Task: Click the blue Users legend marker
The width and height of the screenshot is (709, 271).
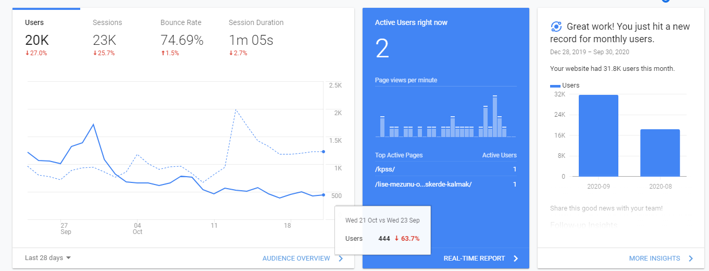Action: click(x=555, y=85)
